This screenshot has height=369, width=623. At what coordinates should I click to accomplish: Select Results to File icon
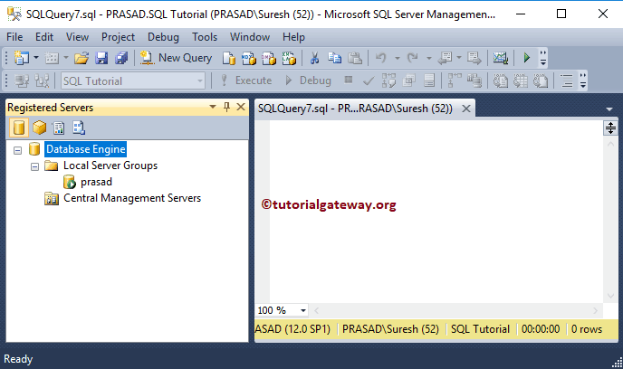point(541,80)
